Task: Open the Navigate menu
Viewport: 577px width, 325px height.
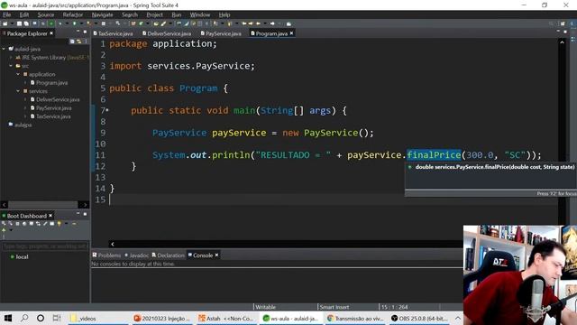Action: click(x=102, y=14)
